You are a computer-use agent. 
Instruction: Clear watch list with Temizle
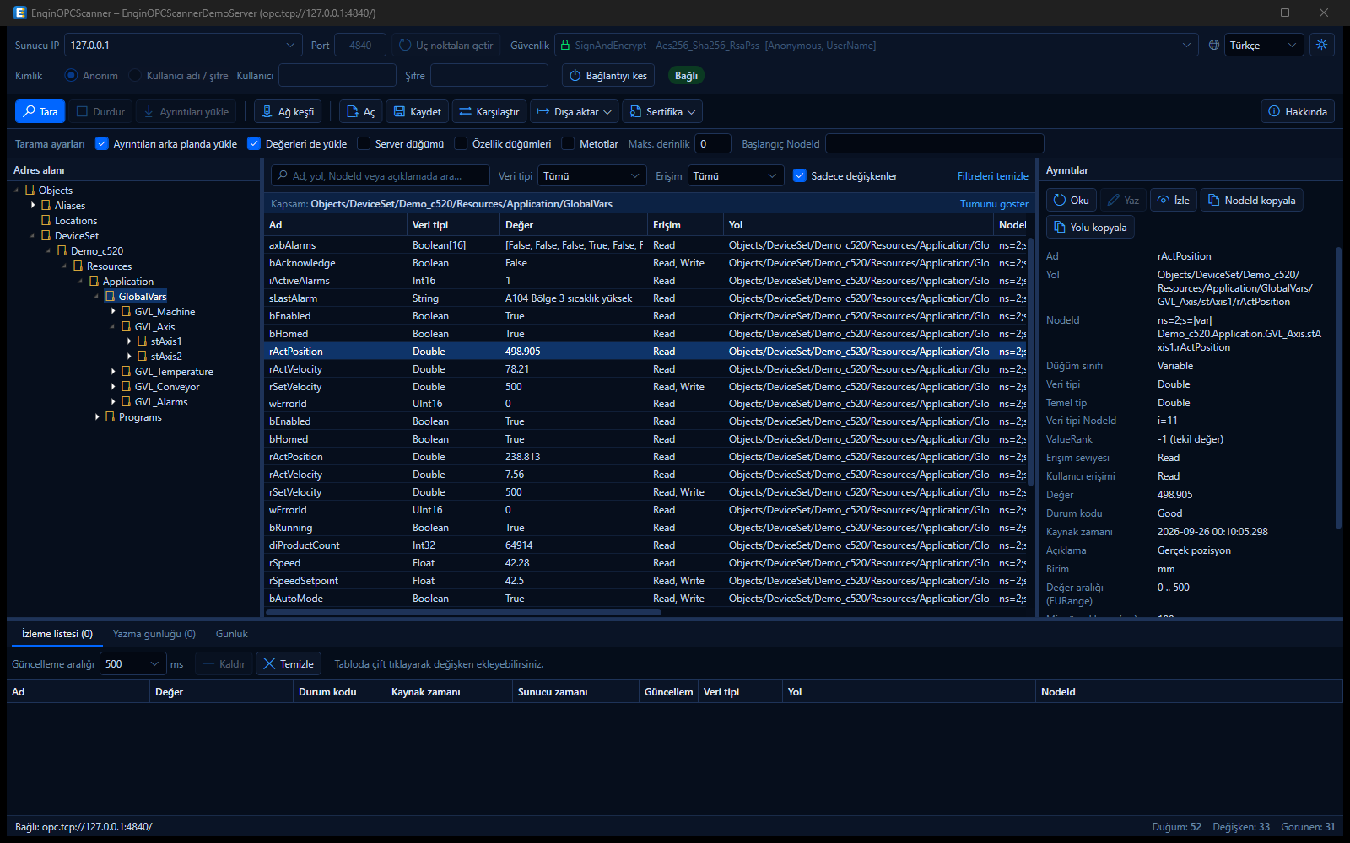pyautogui.click(x=289, y=664)
